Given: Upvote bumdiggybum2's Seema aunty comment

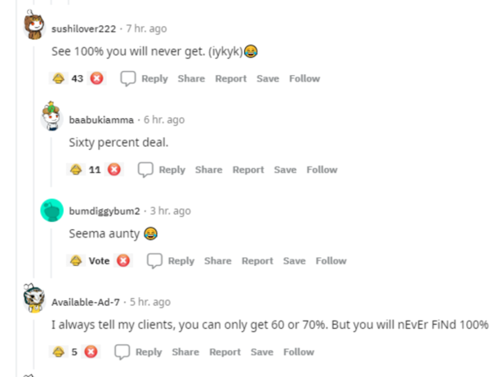Looking at the screenshot, I should [75, 261].
